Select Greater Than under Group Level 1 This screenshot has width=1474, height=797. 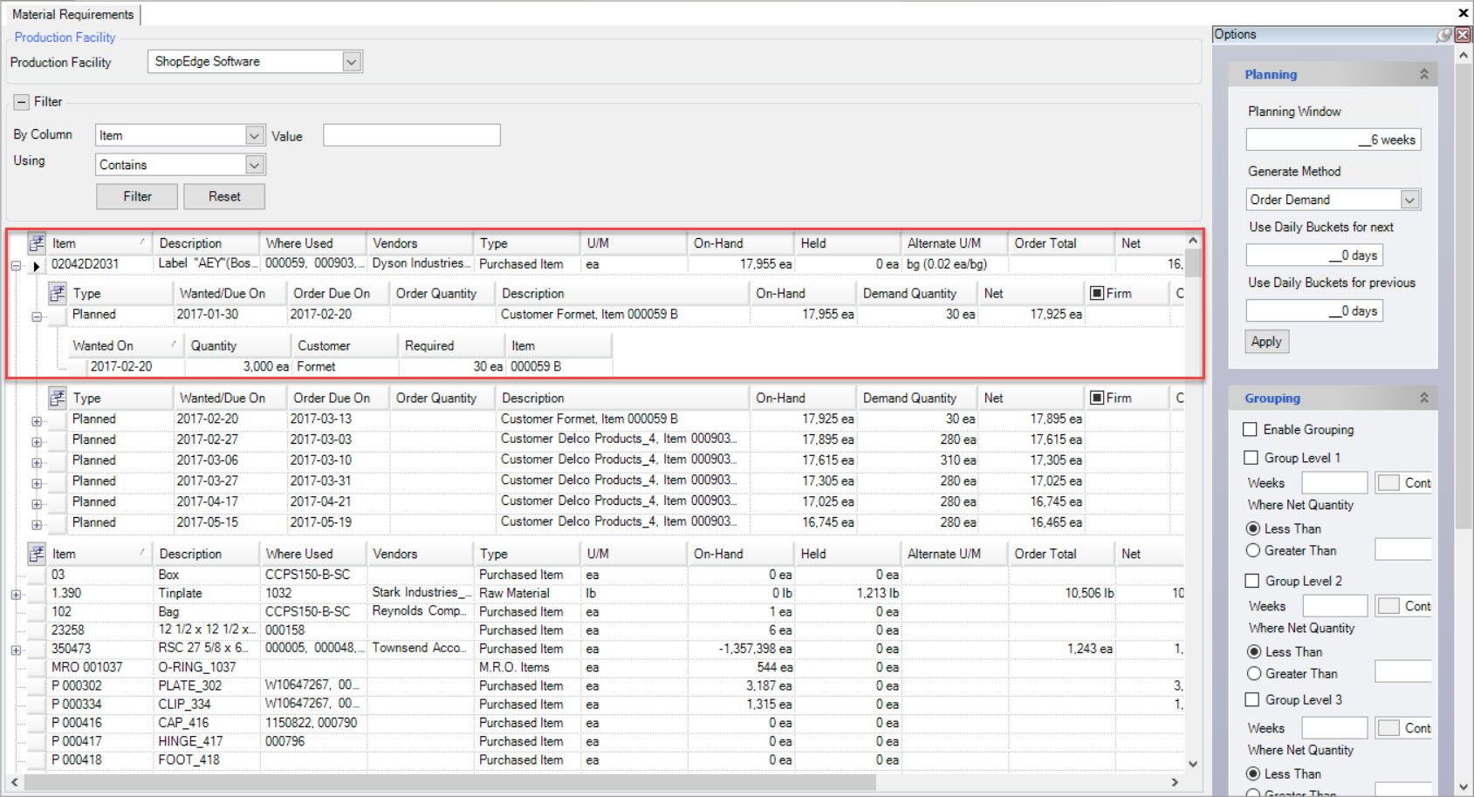pyautogui.click(x=1253, y=550)
